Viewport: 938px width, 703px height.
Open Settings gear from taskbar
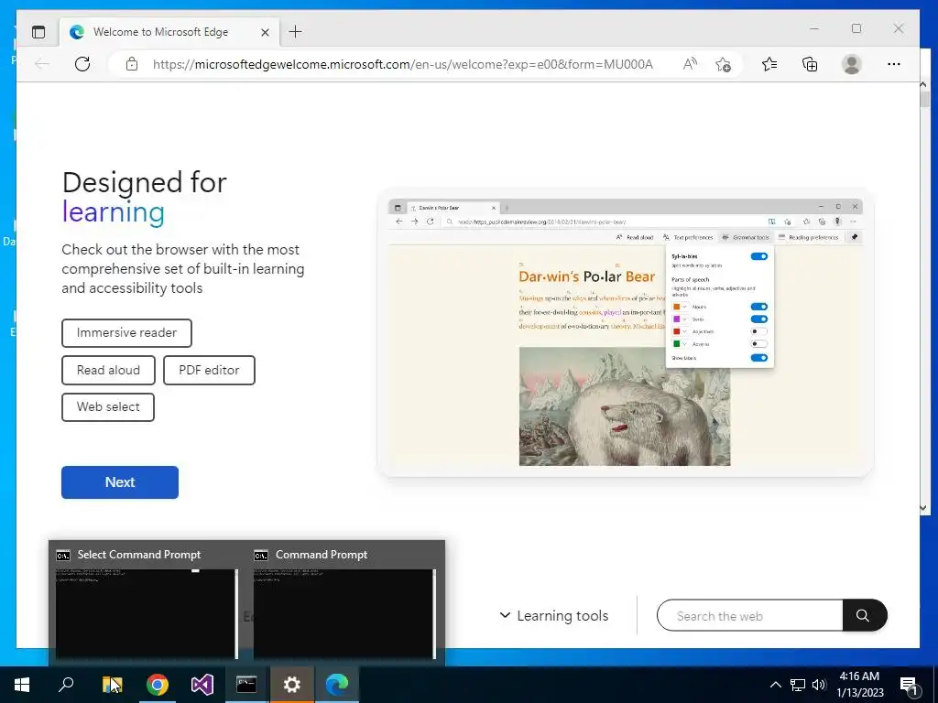291,685
